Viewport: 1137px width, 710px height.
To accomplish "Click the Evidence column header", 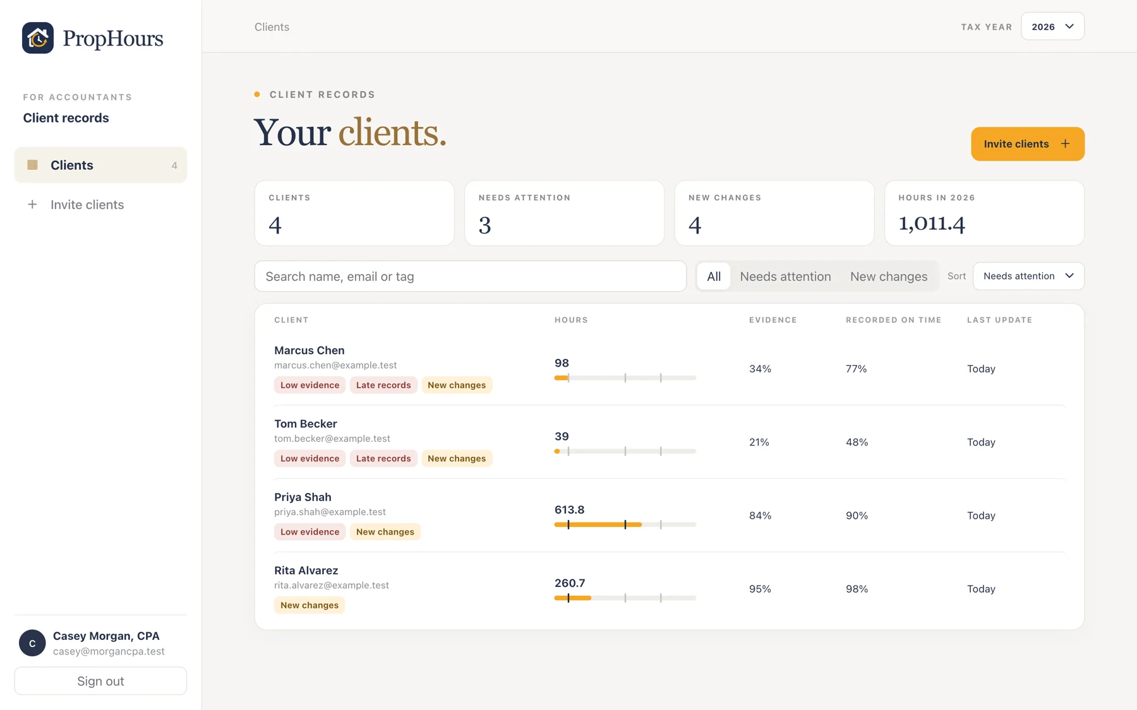I will pyautogui.click(x=773, y=320).
